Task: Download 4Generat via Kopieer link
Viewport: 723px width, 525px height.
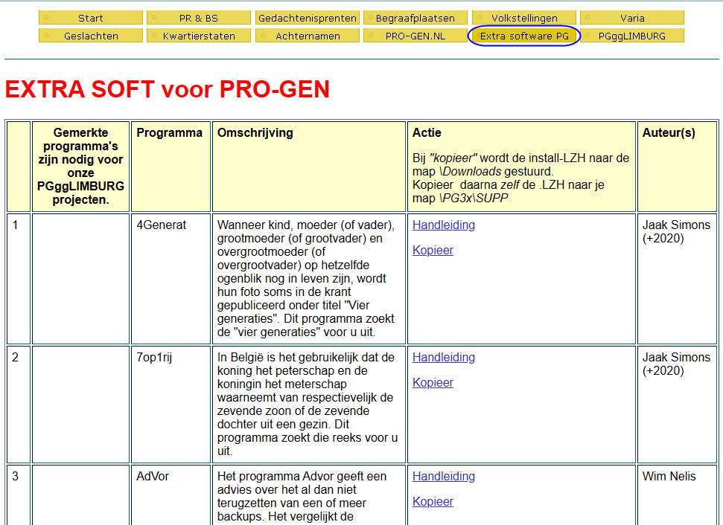Action: [433, 251]
